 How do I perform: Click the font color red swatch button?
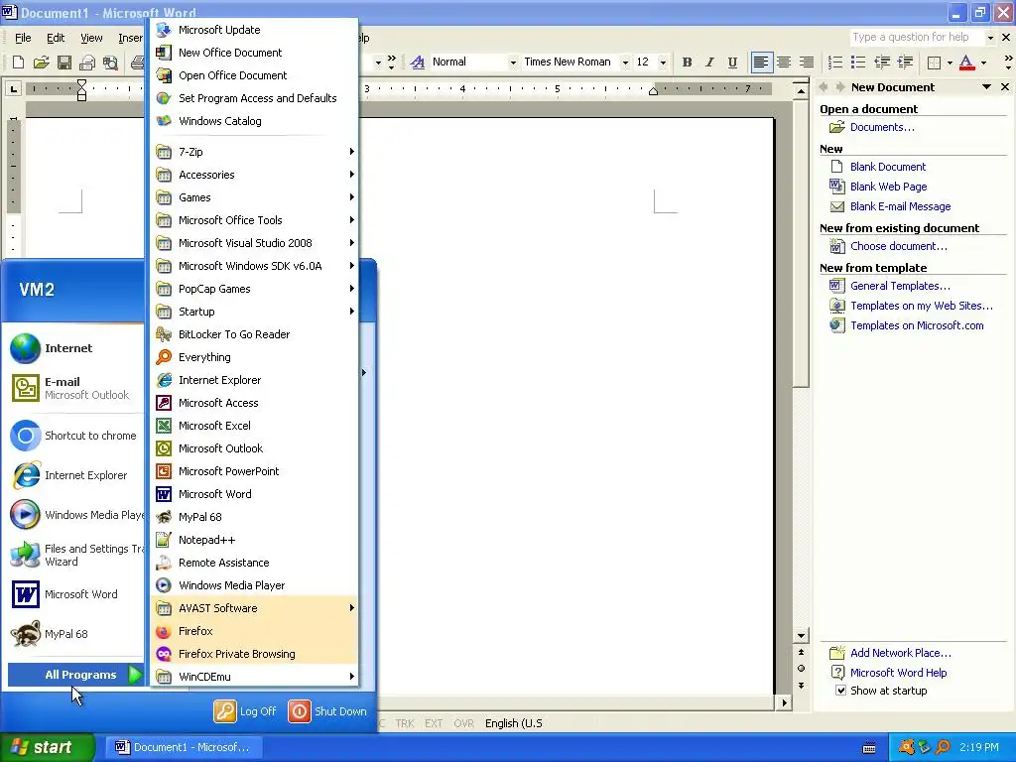(x=966, y=63)
